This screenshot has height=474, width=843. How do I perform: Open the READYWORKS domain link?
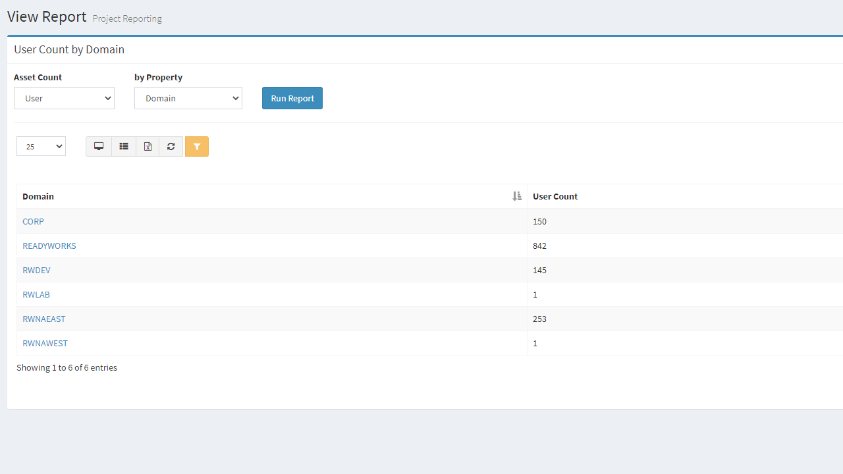pos(49,246)
